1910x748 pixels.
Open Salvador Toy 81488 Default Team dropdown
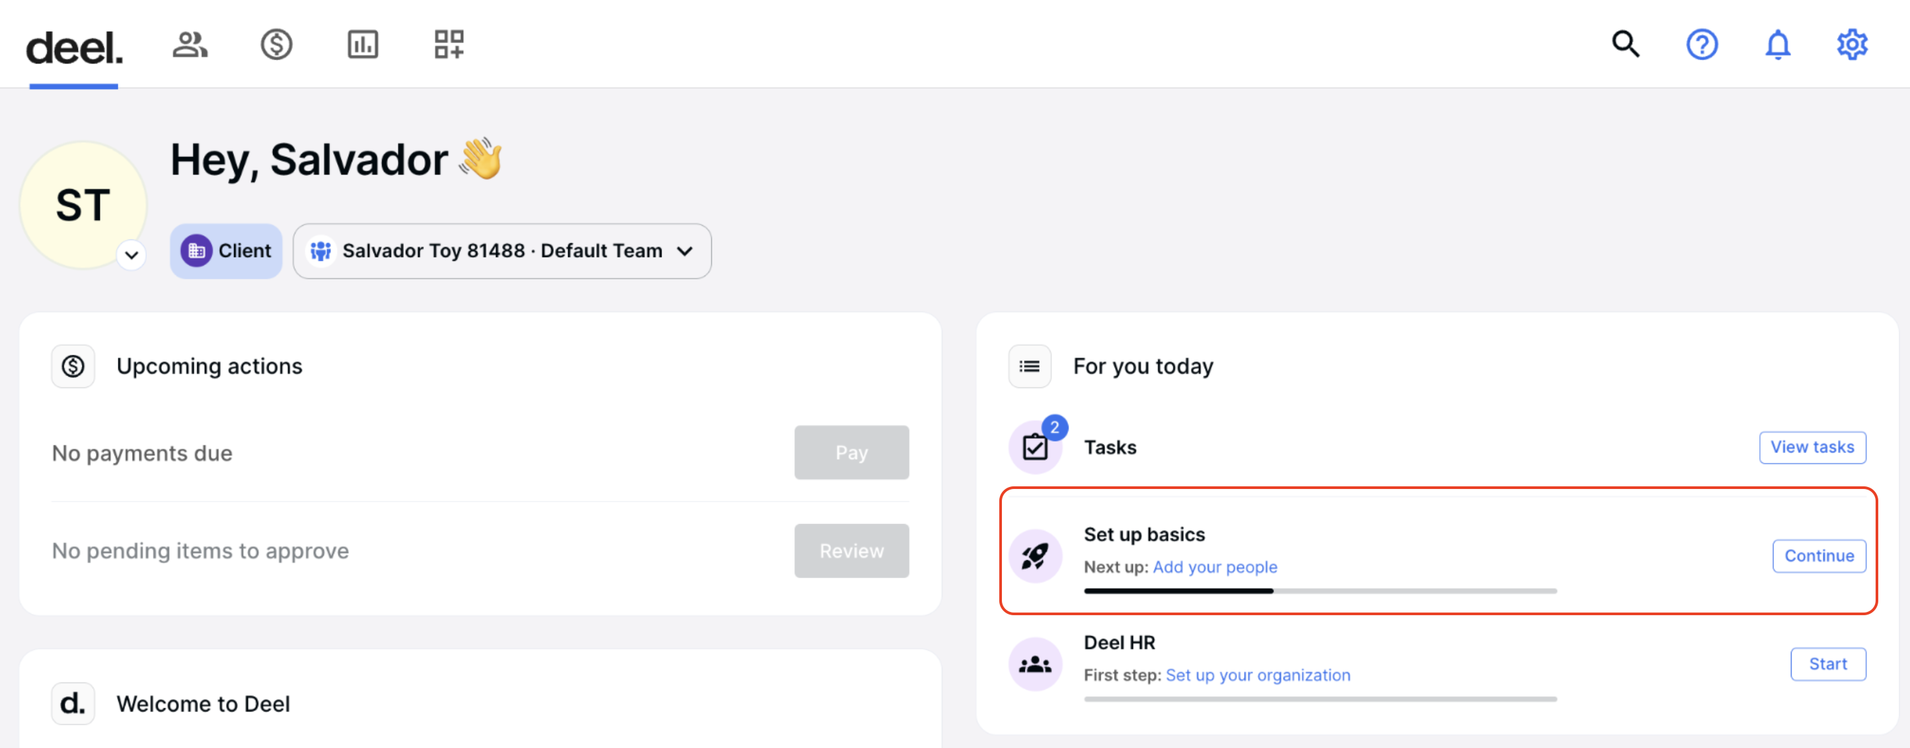pos(502,250)
